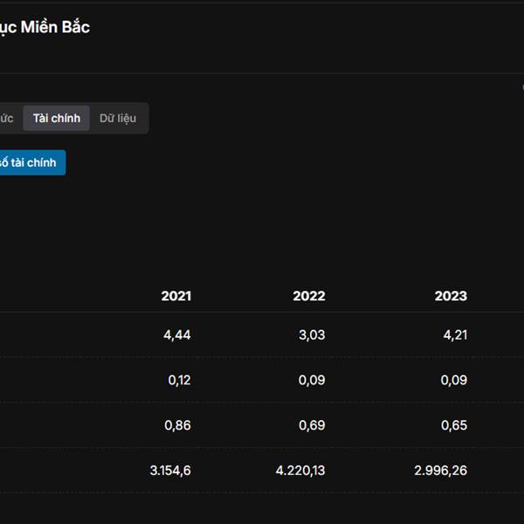
Task: Click the 2023 column header
Action: [x=451, y=296]
